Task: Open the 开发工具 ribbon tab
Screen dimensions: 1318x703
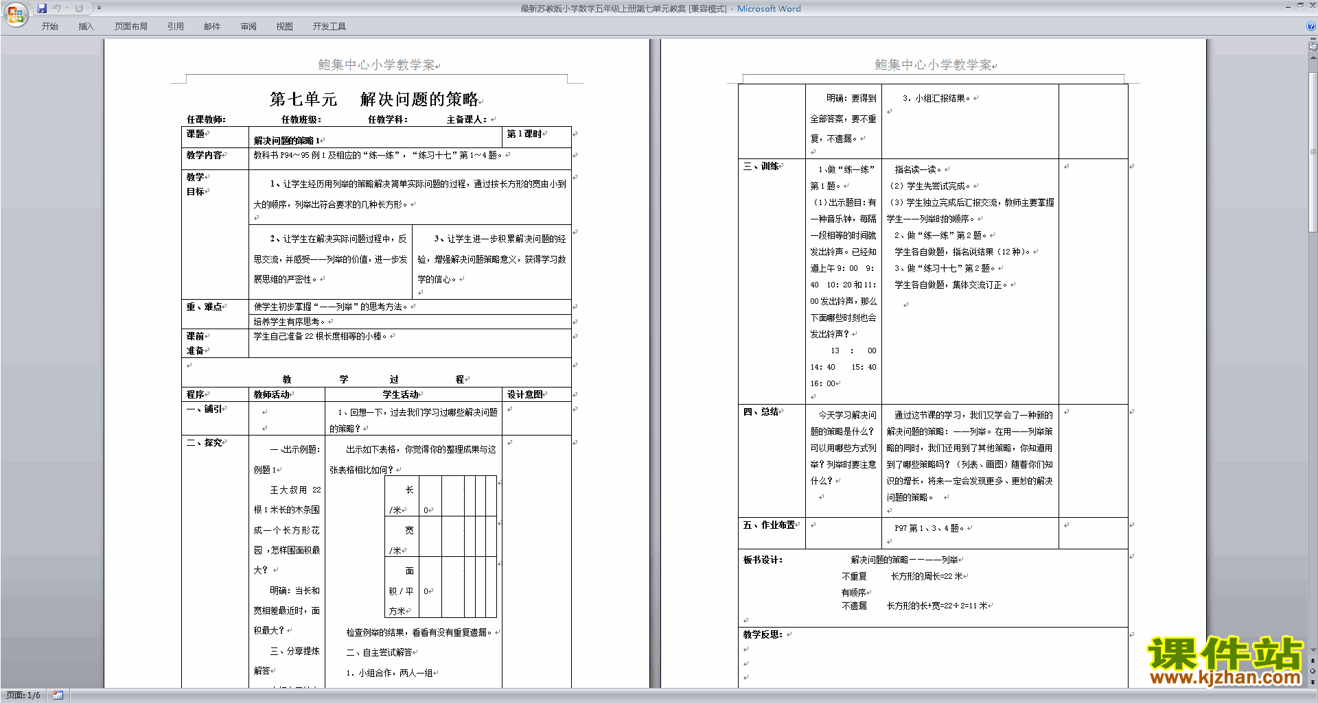Action: [329, 27]
